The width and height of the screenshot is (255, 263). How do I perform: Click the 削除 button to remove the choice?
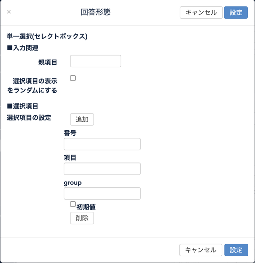82,218
